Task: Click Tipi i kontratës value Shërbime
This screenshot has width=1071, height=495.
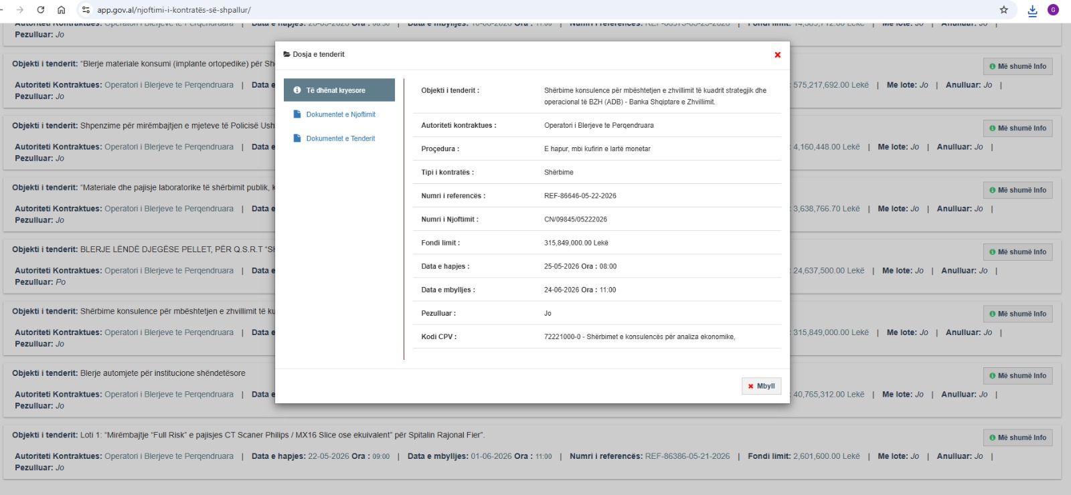Action: click(559, 173)
